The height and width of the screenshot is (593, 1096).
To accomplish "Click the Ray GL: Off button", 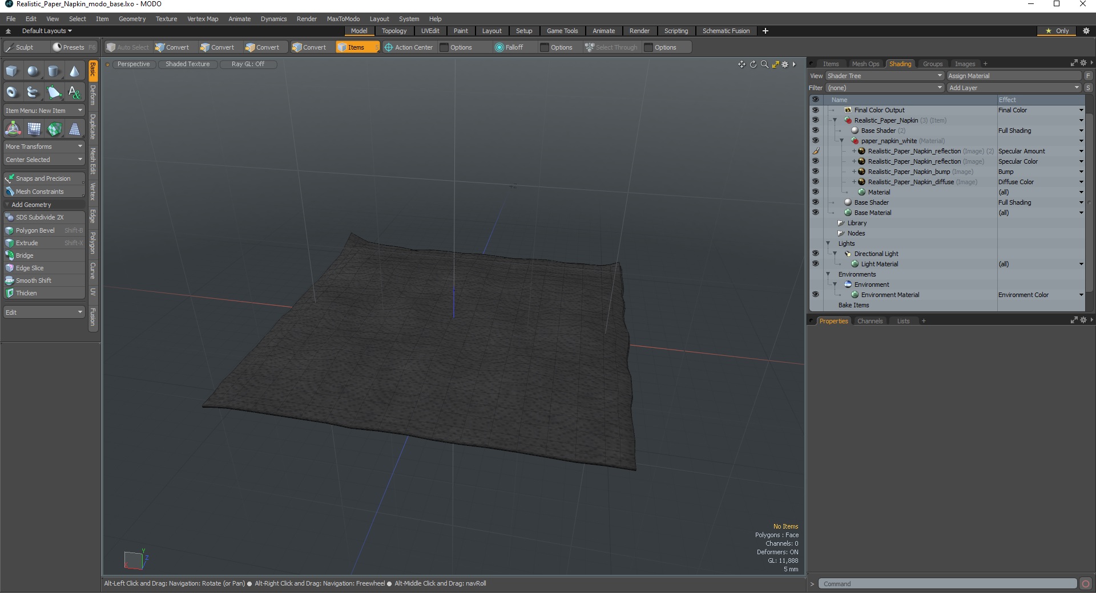I will tap(248, 64).
